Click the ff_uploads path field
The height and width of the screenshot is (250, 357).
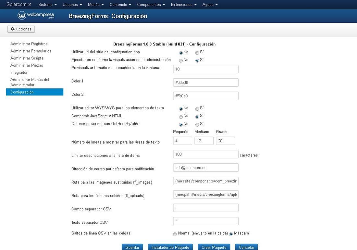[x=206, y=194]
